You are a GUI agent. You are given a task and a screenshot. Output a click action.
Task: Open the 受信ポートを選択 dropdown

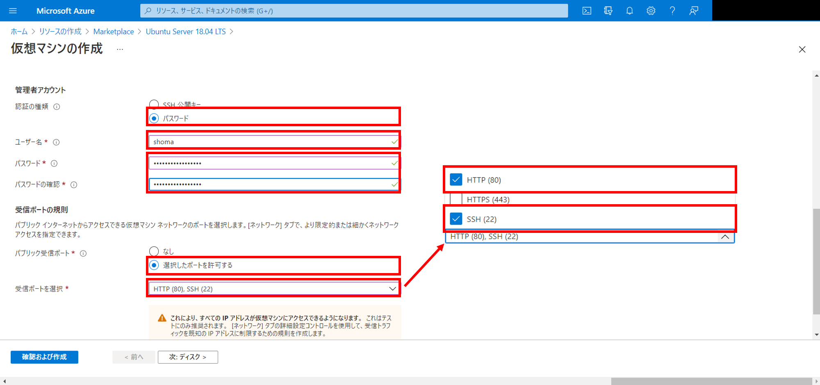pyautogui.click(x=273, y=289)
